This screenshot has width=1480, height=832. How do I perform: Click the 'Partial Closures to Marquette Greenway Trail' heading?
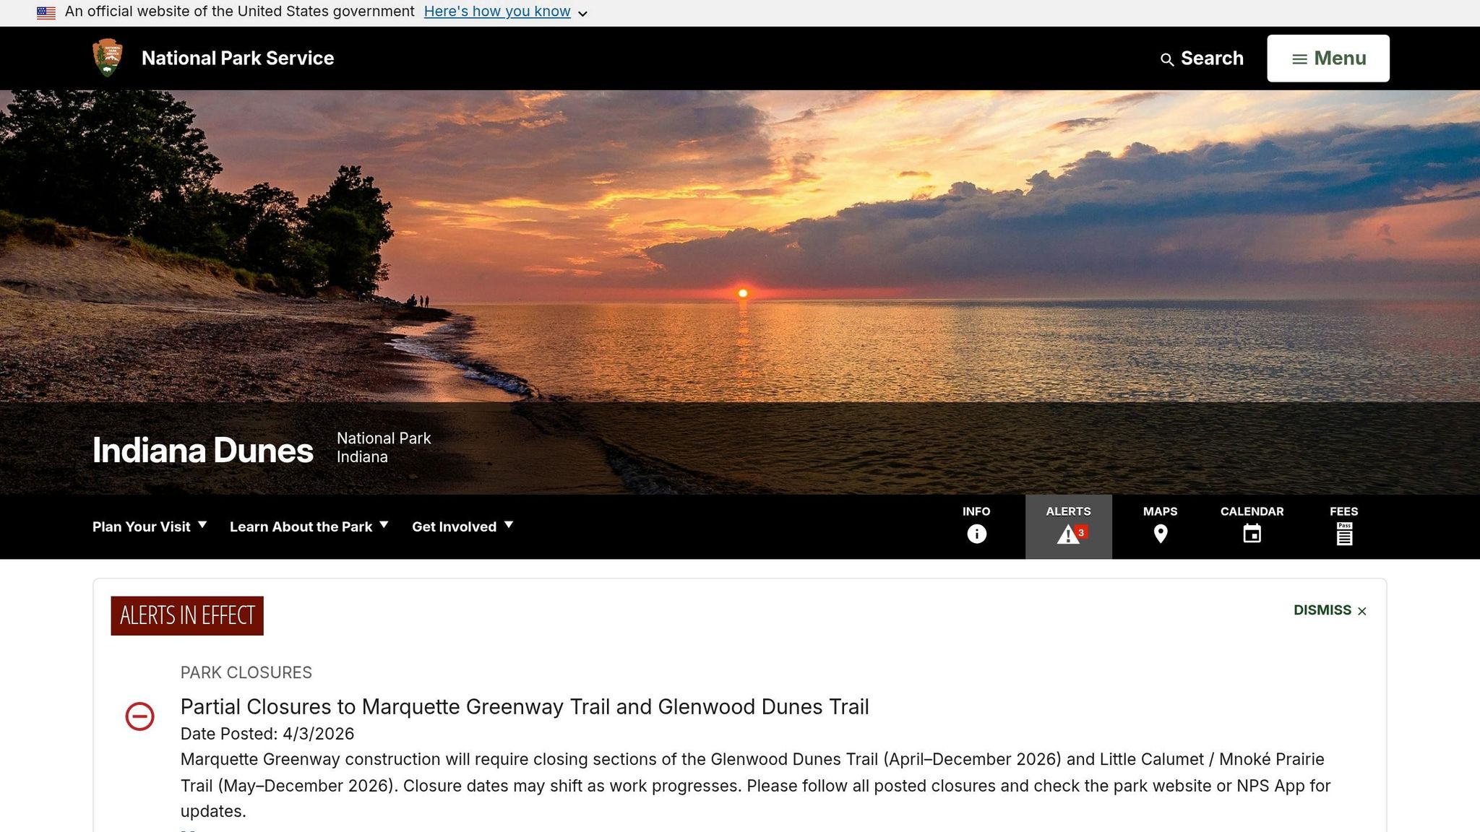tap(525, 706)
